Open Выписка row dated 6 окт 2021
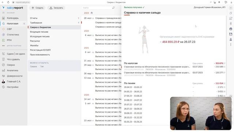 [x=108, y=52]
